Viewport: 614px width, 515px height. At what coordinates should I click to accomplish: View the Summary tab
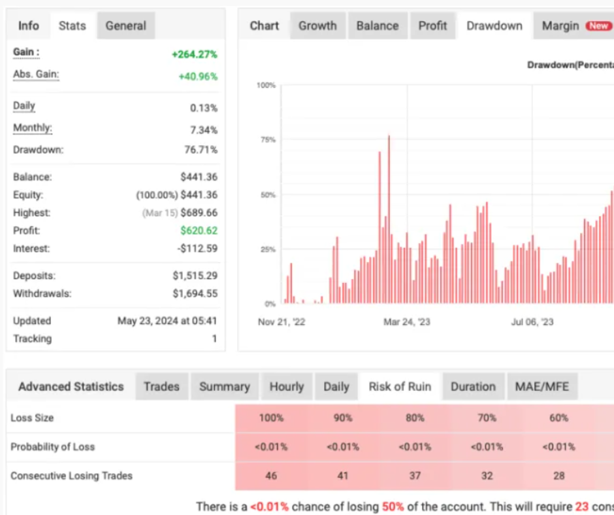[x=224, y=386]
